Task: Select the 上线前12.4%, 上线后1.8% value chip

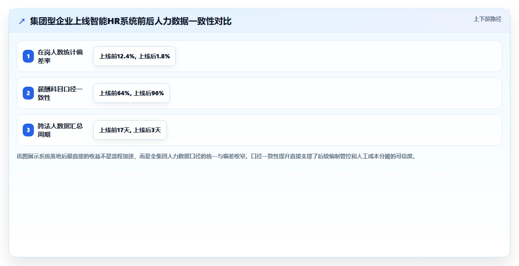Action: 135,56
